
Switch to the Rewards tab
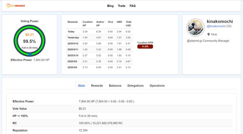coord(97,86)
